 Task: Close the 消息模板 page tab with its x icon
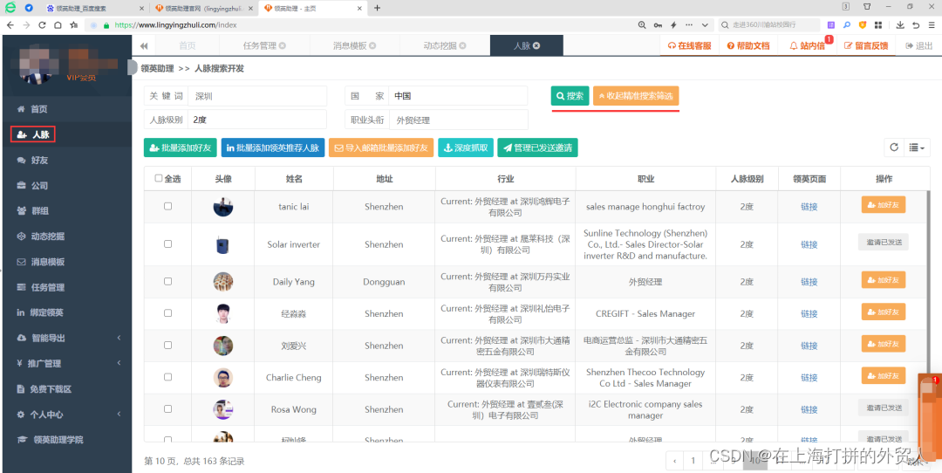[x=372, y=45]
